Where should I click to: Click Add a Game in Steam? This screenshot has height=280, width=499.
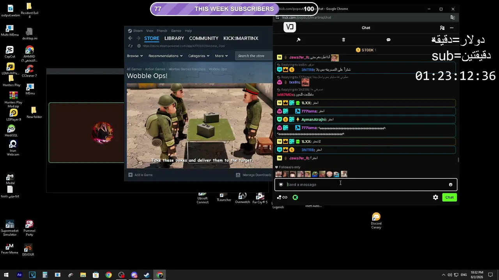tap(140, 175)
